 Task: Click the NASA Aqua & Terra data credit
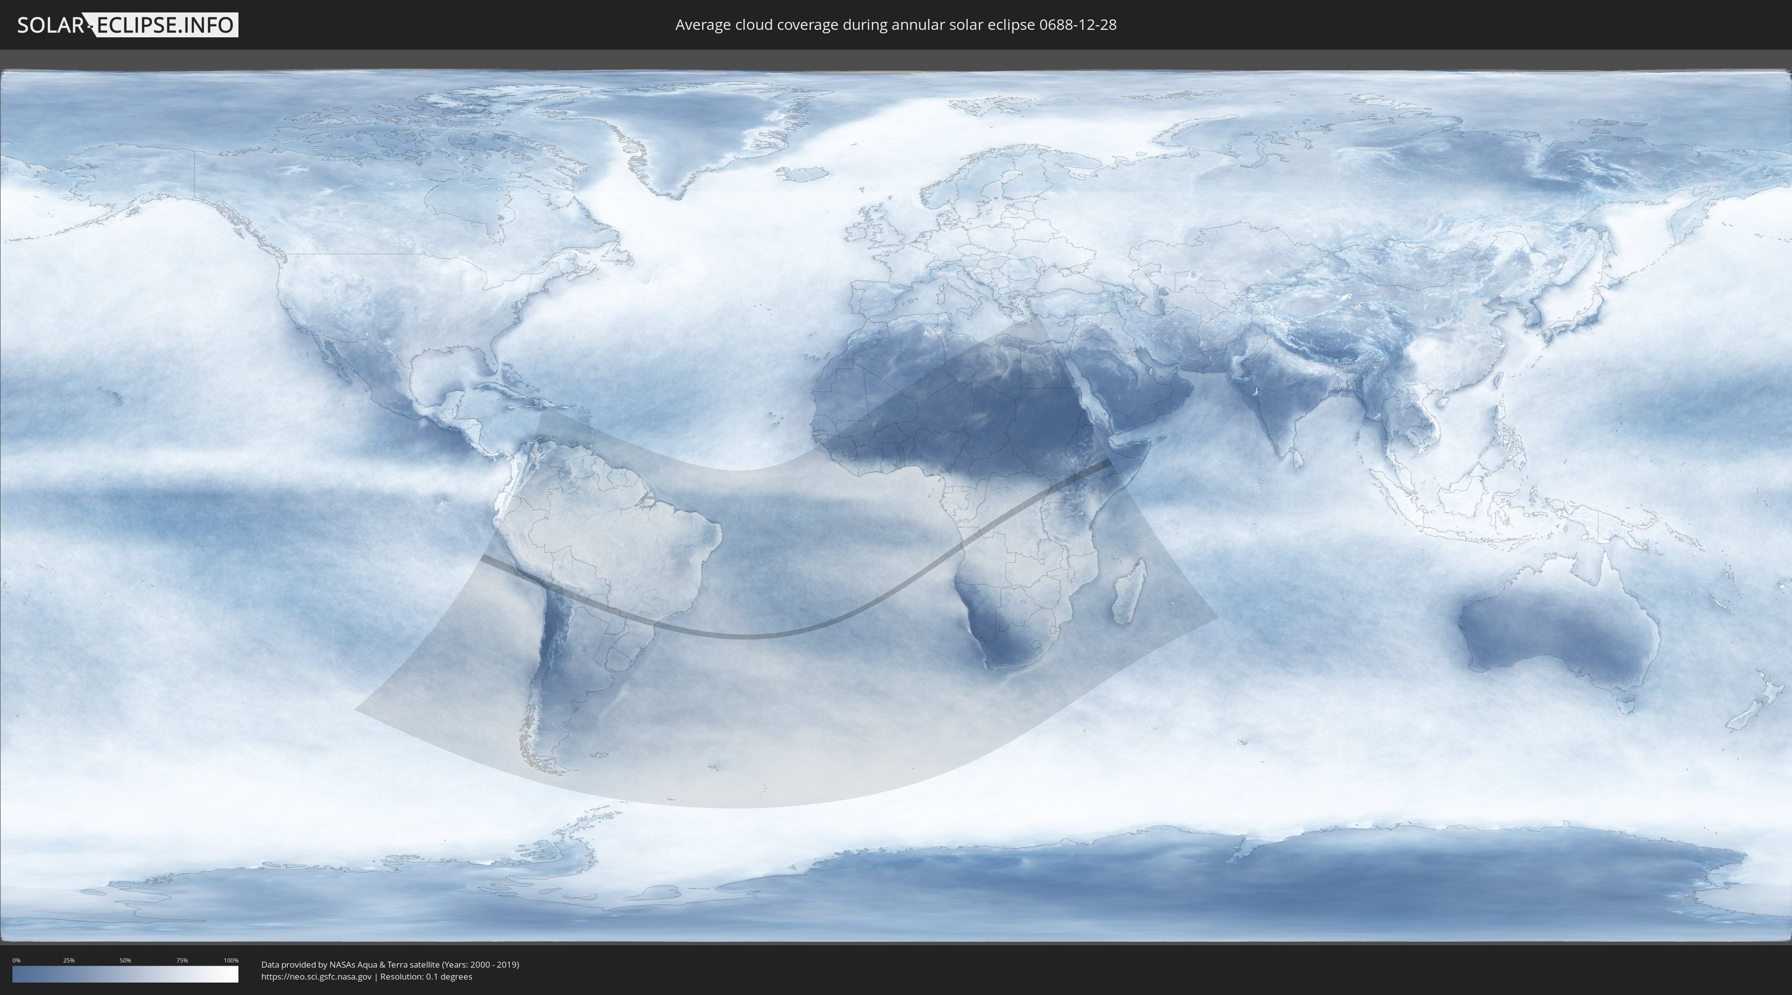[x=390, y=965]
